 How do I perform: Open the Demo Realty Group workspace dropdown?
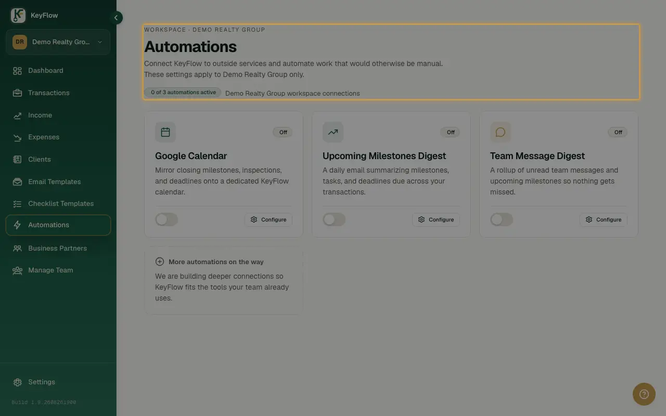point(58,42)
